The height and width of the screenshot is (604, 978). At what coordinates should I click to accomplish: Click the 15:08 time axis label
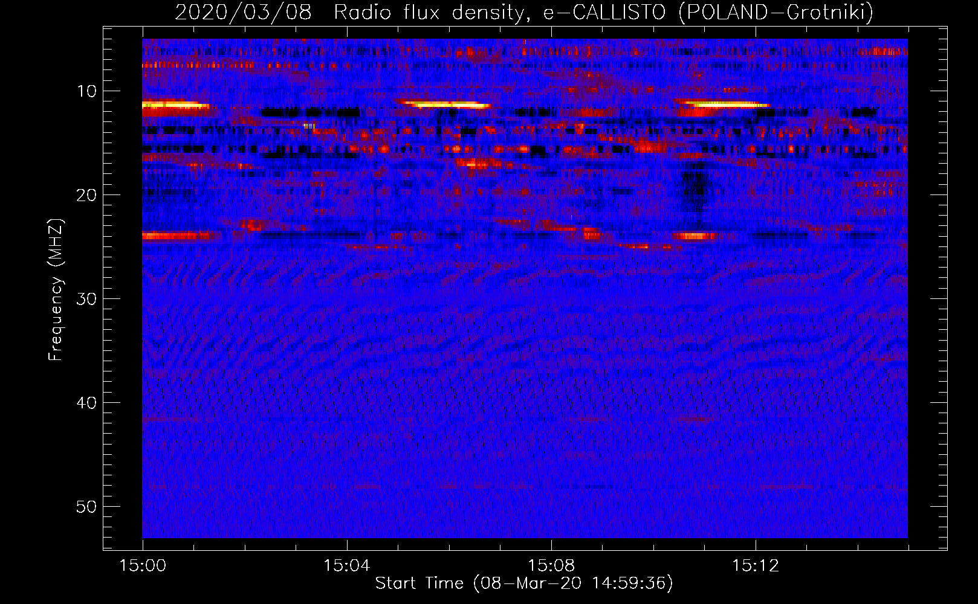pos(551,566)
